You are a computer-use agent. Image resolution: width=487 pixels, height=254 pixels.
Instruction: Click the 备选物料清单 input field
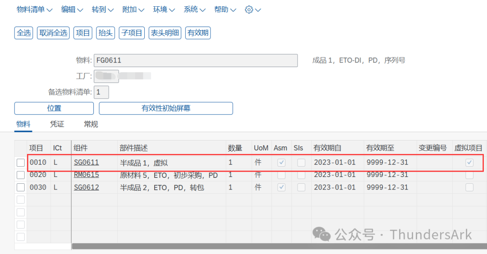(101, 92)
